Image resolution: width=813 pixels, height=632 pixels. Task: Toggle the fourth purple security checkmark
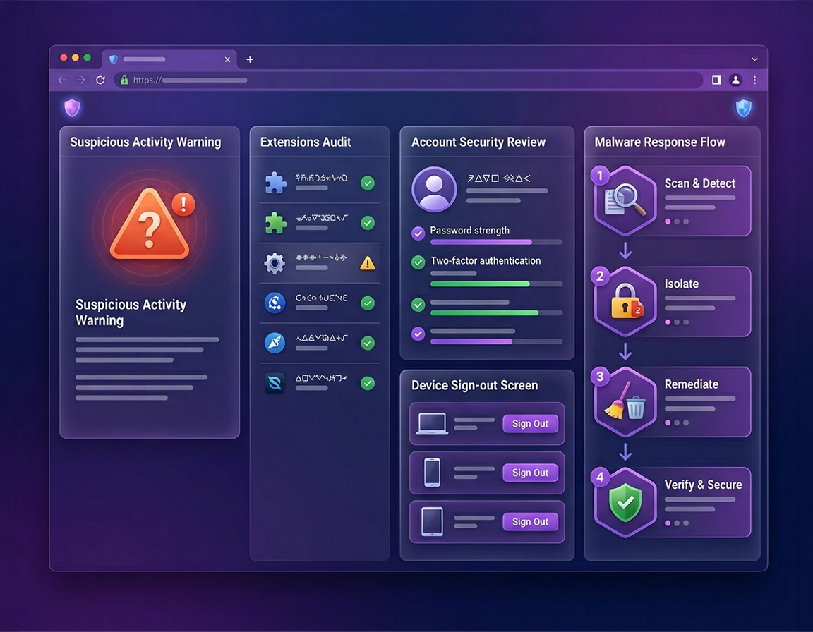[x=418, y=334]
